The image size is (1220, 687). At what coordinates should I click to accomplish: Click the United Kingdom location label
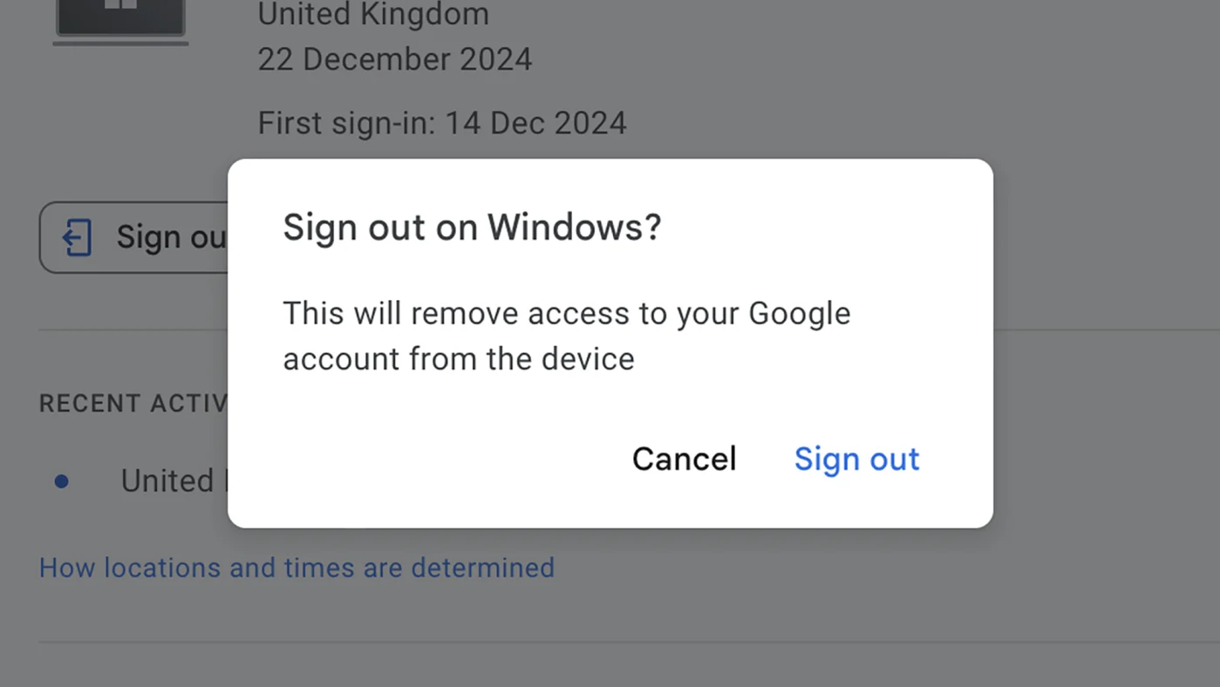(x=373, y=15)
